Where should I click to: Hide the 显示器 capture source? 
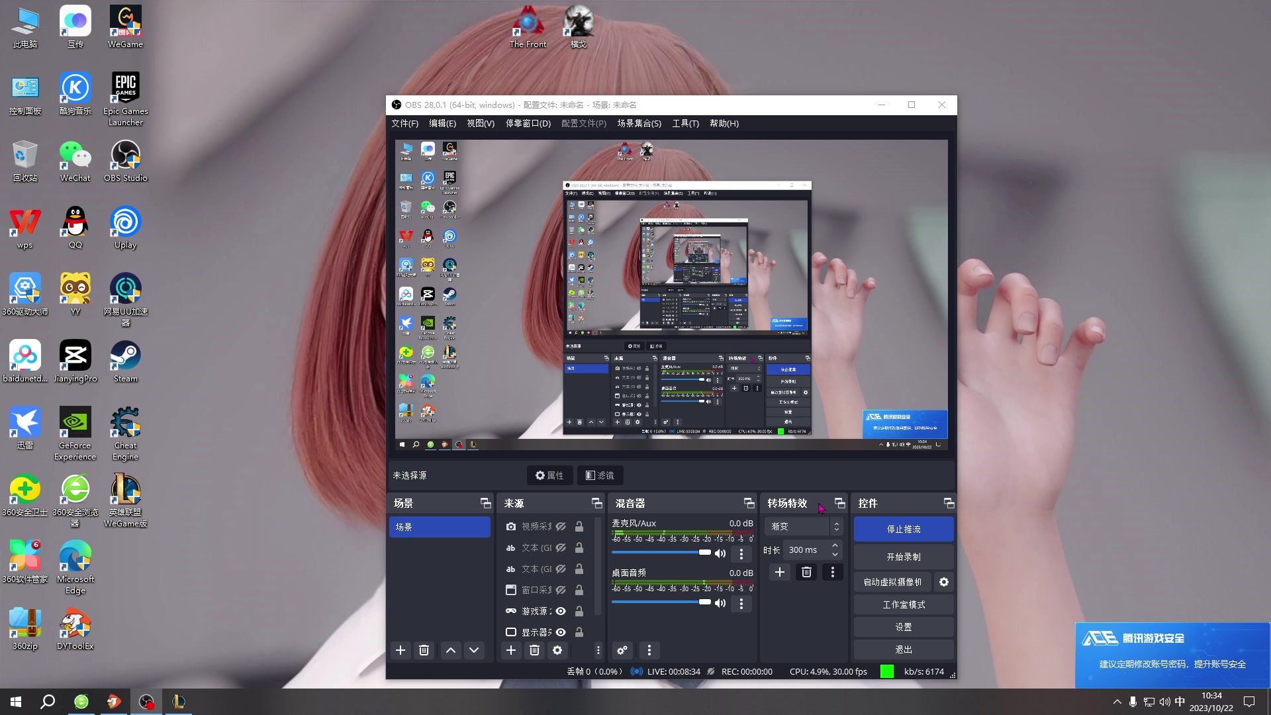[561, 632]
